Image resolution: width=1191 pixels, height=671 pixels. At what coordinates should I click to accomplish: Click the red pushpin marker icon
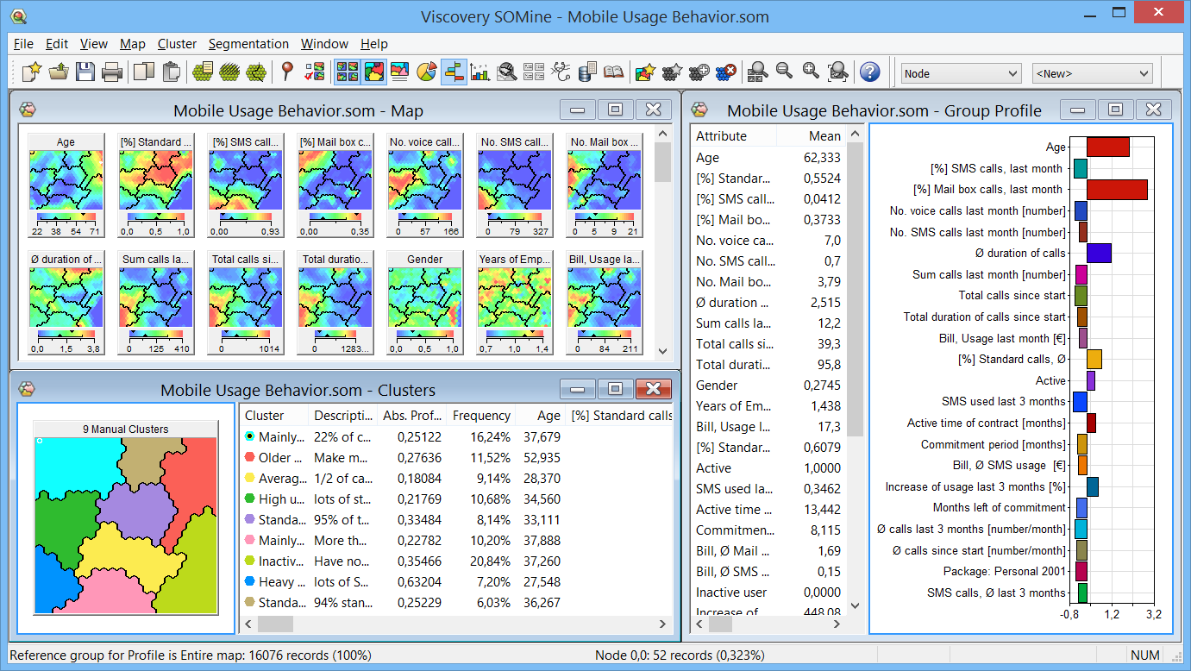tap(288, 72)
